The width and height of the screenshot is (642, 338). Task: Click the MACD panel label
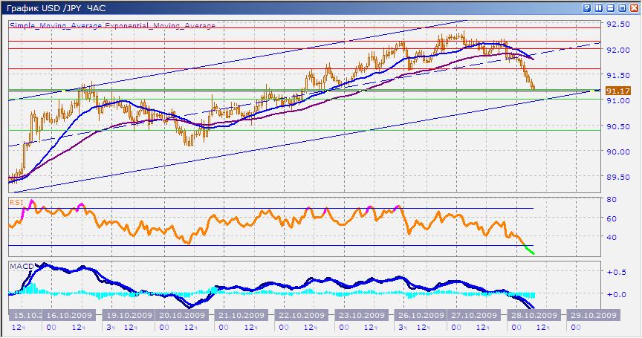click(19, 265)
